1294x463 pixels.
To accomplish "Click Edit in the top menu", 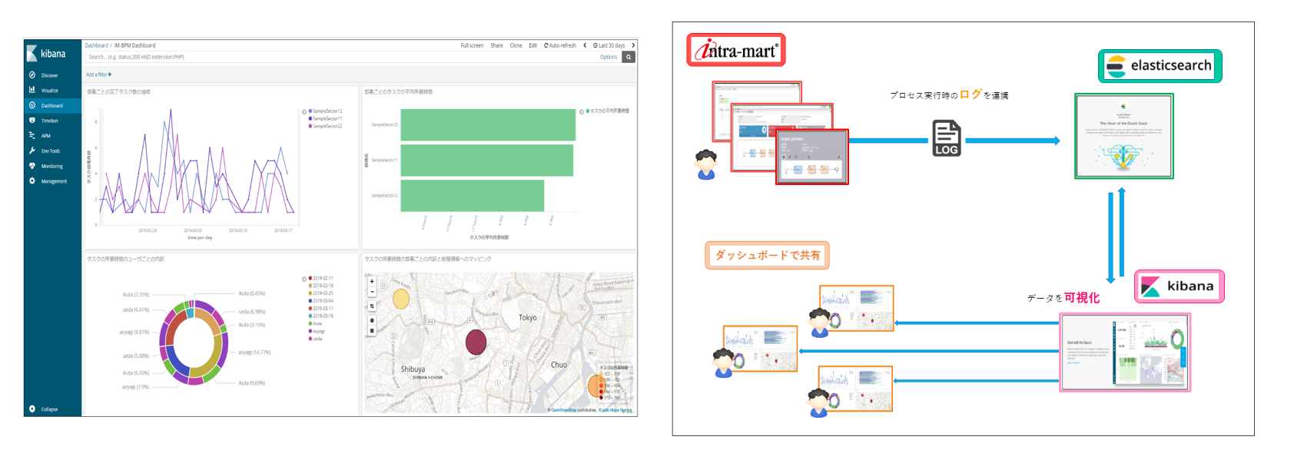I will click(533, 45).
